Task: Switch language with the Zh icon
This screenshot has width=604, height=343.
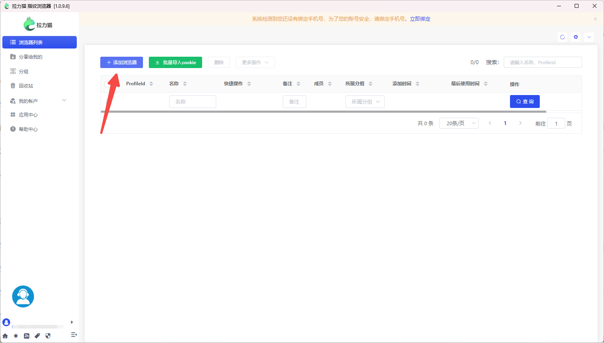Action: [27, 336]
